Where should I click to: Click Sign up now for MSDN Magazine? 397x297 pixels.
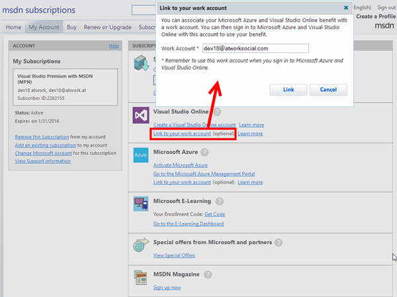click(167, 288)
